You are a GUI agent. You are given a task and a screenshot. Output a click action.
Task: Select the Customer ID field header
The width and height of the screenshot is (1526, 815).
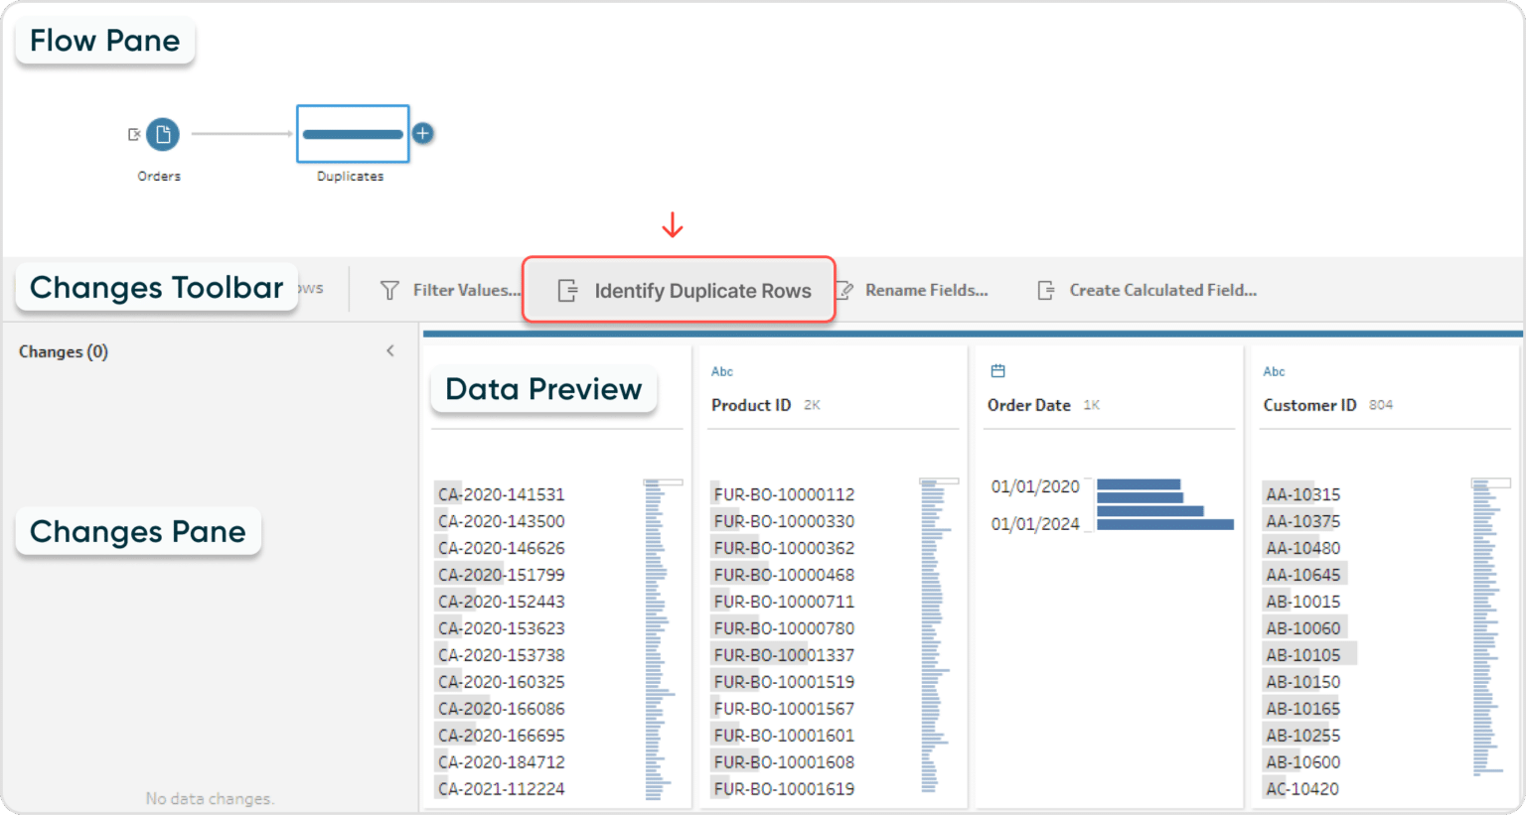pos(1309,405)
